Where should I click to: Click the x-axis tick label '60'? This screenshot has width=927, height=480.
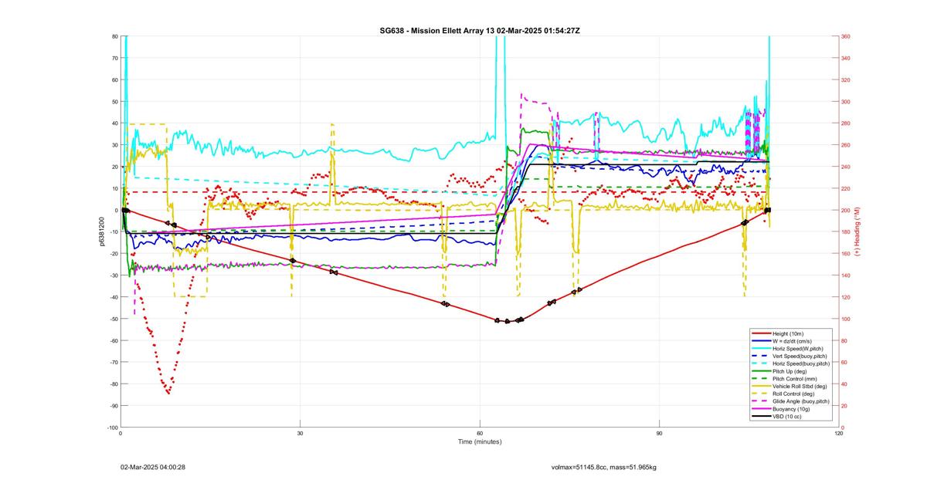coord(480,434)
